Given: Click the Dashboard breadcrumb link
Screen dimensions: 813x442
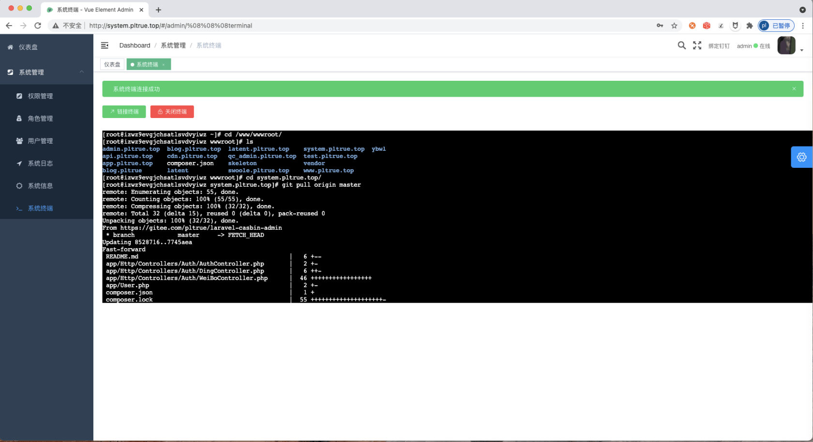Looking at the screenshot, I should coord(135,45).
